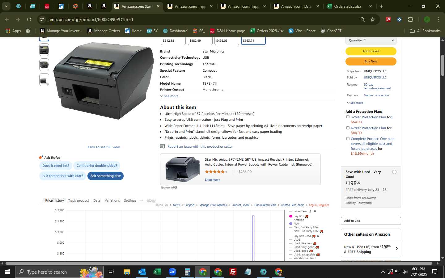Viewport: 445px width, 278px height.
Task: Report an issue with this product link
Action: click(x=200, y=146)
